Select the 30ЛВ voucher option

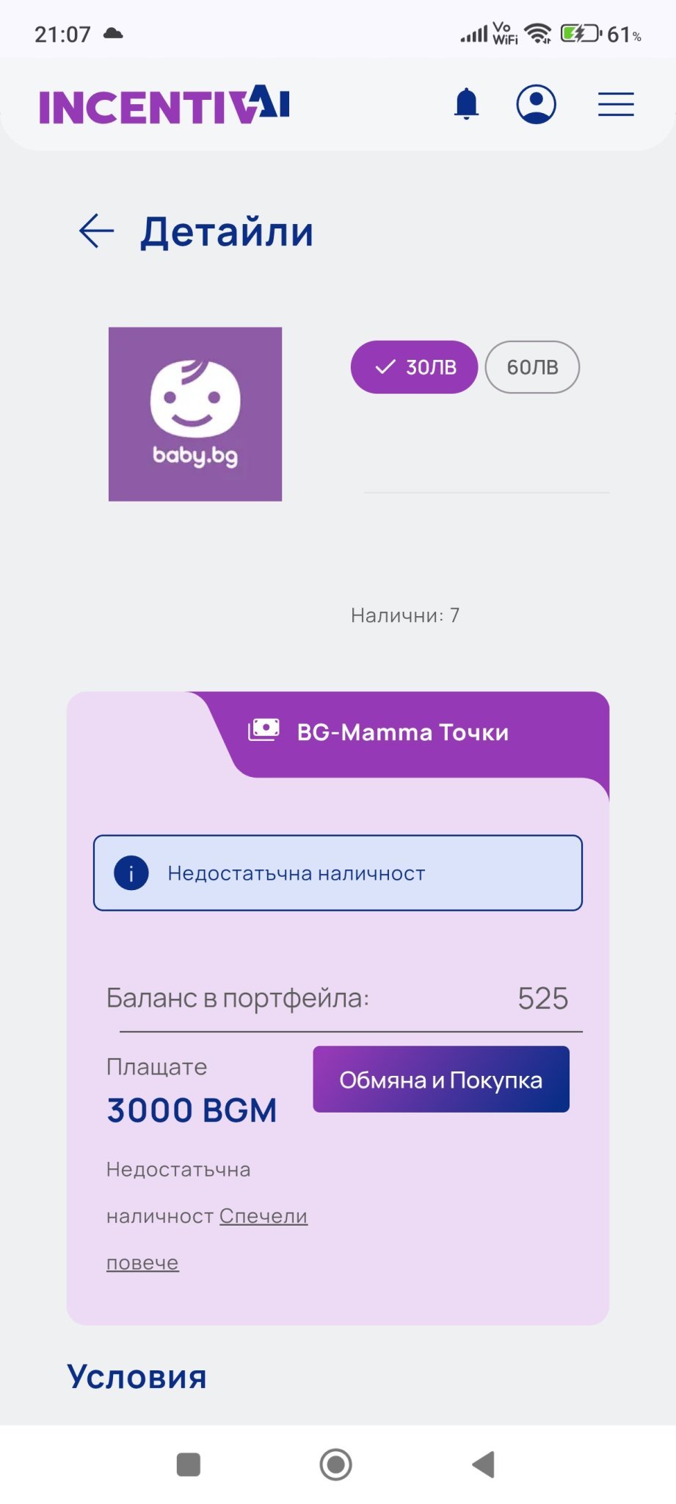click(x=414, y=367)
